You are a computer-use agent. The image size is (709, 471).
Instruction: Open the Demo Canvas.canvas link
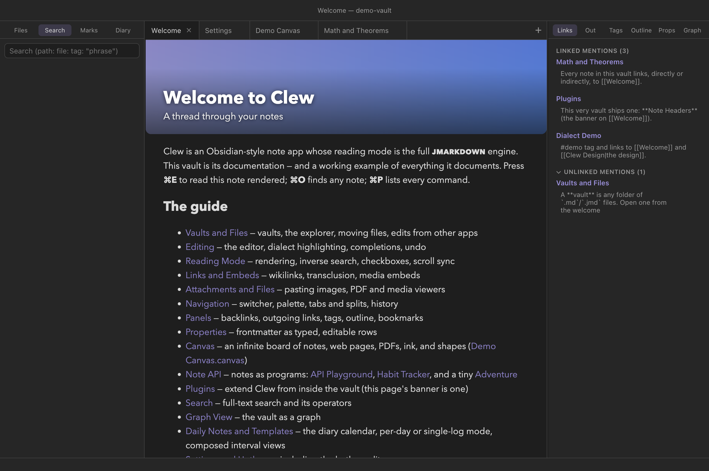pyautogui.click(x=215, y=360)
